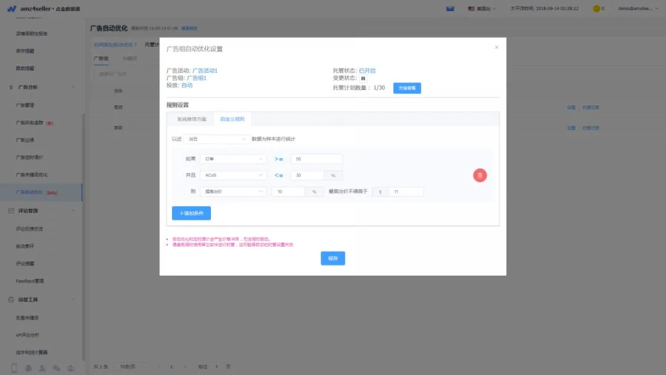Click the blue 保存 button
Image resolution: width=666 pixels, height=375 pixels.
click(x=333, y=258)
